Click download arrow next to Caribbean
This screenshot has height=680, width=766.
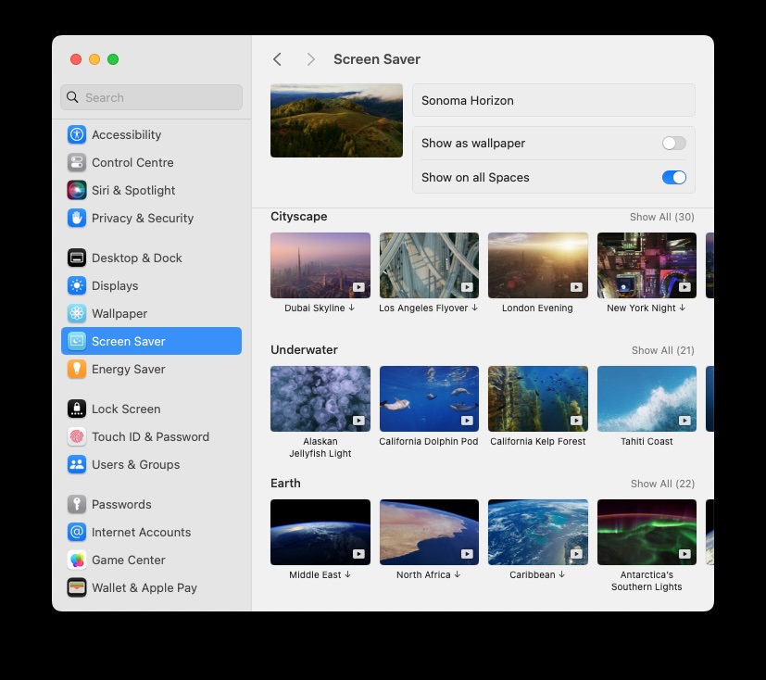coord(561,574)
